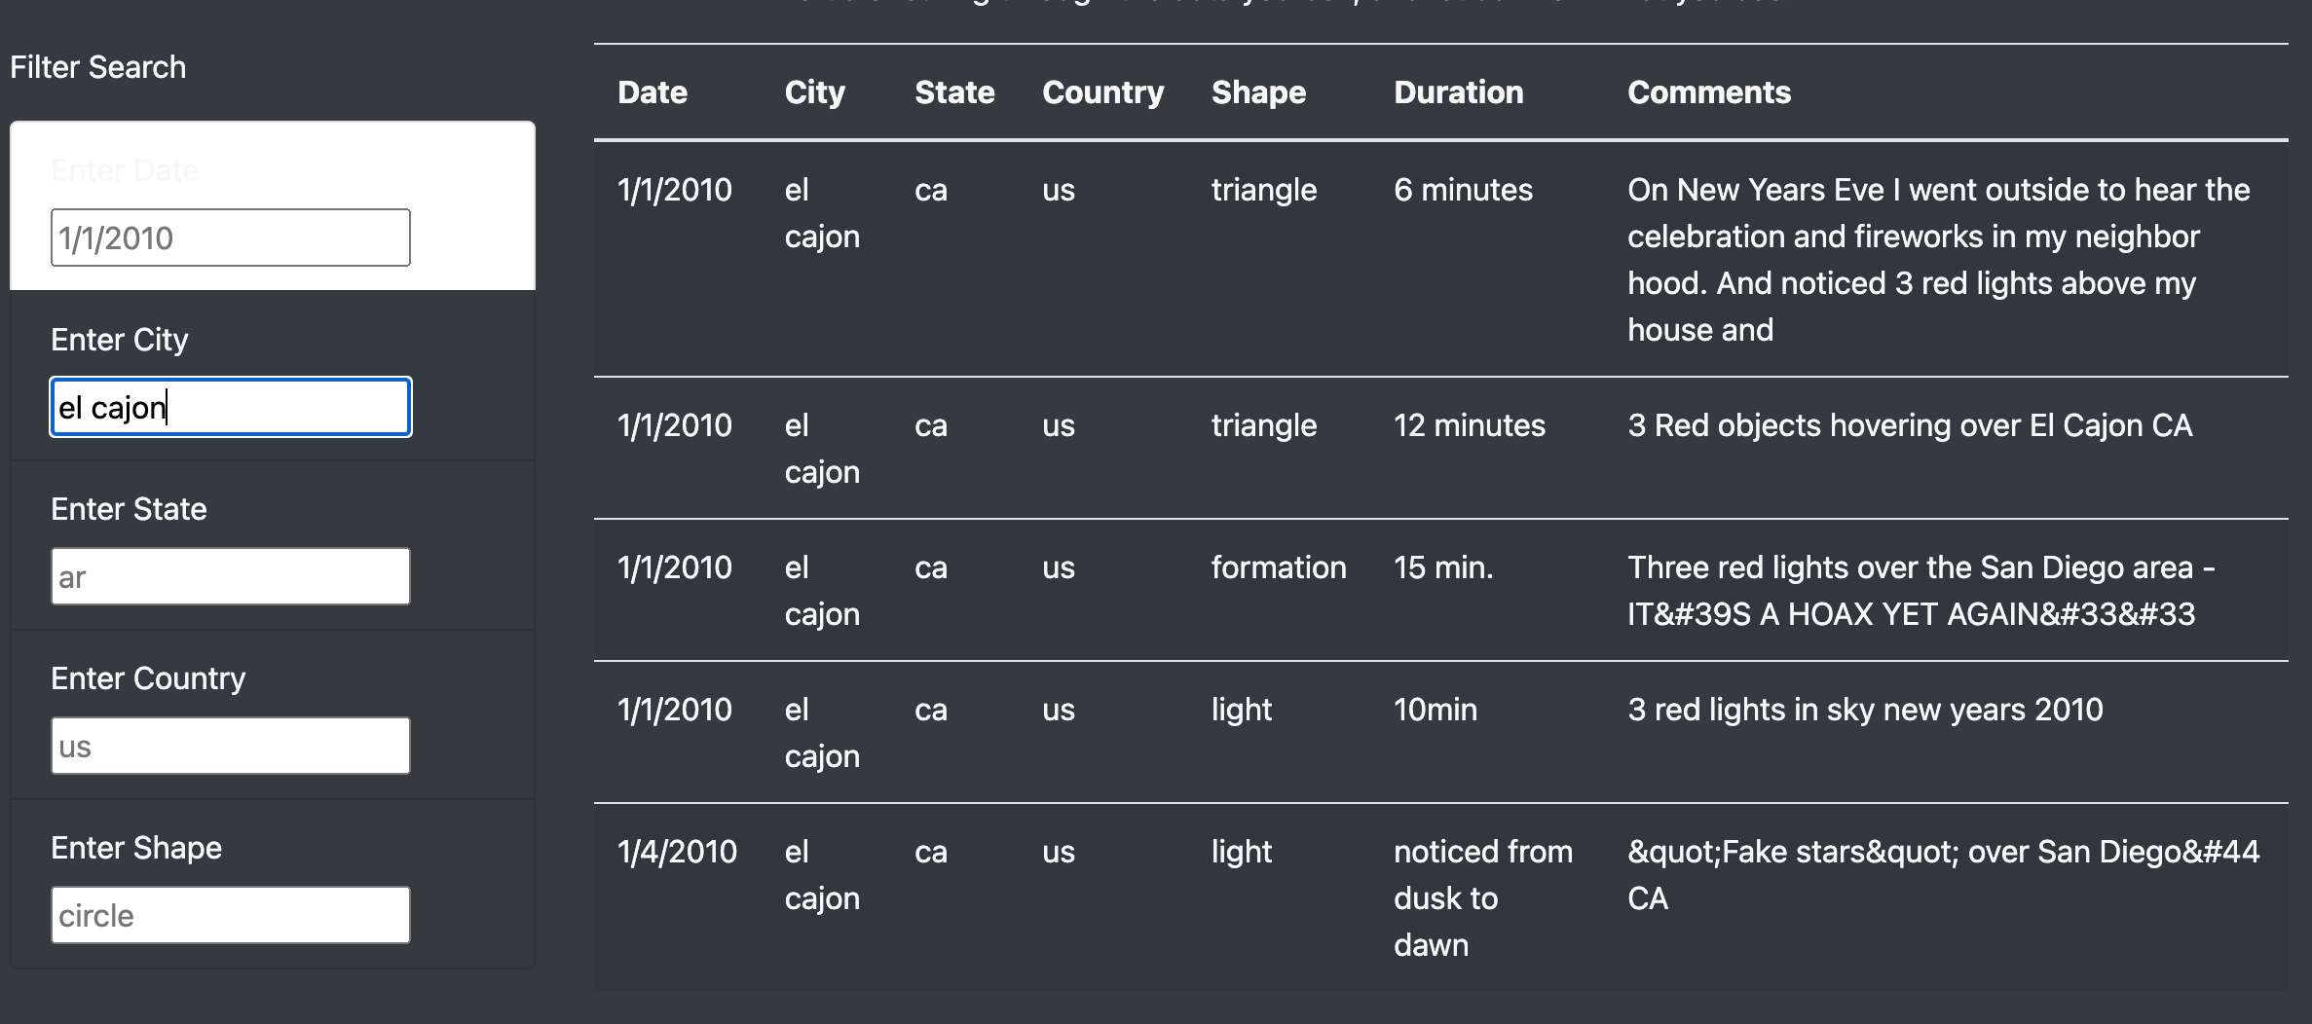This screenshot has width=2312, height=1024.
Task: Click the Shape column header
Action: tap(1258, 91)
